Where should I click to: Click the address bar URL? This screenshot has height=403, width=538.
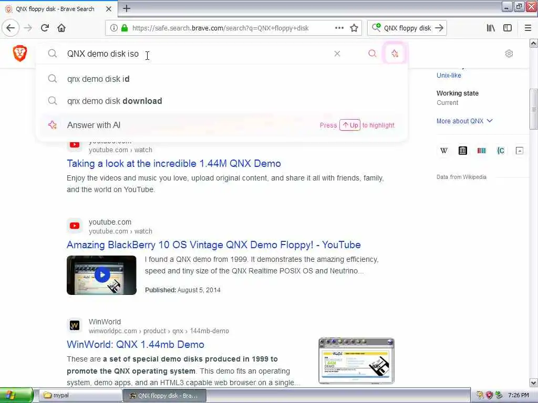(220, 28)
